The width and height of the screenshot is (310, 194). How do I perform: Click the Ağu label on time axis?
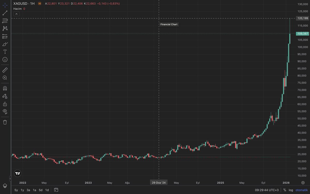127,183
